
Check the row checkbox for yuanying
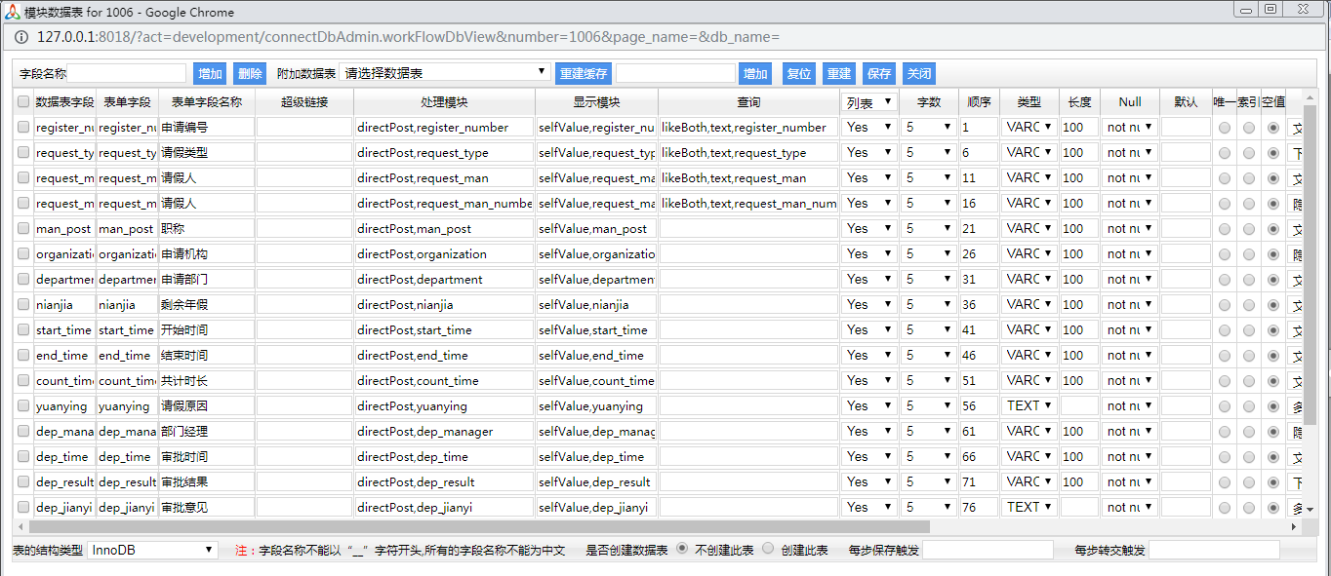[x=23, y=406]
